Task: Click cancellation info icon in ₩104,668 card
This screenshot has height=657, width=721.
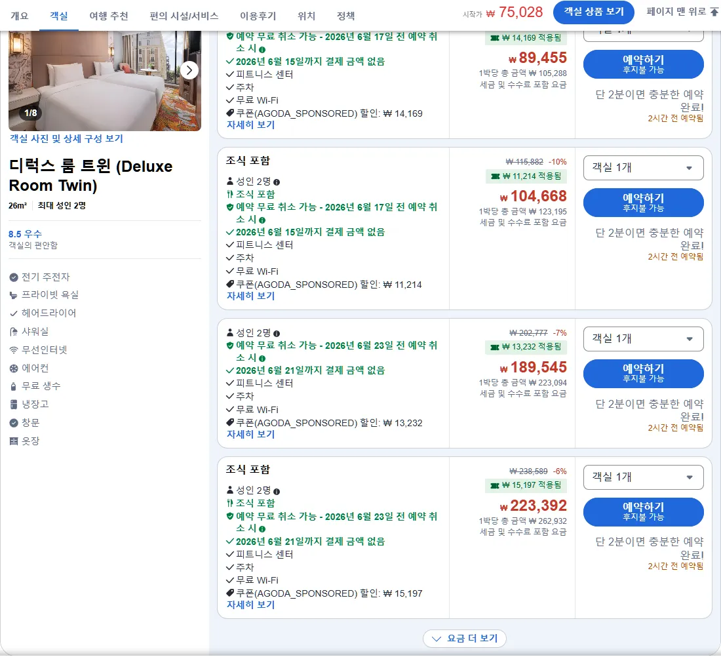Action: tap(262, 220)
